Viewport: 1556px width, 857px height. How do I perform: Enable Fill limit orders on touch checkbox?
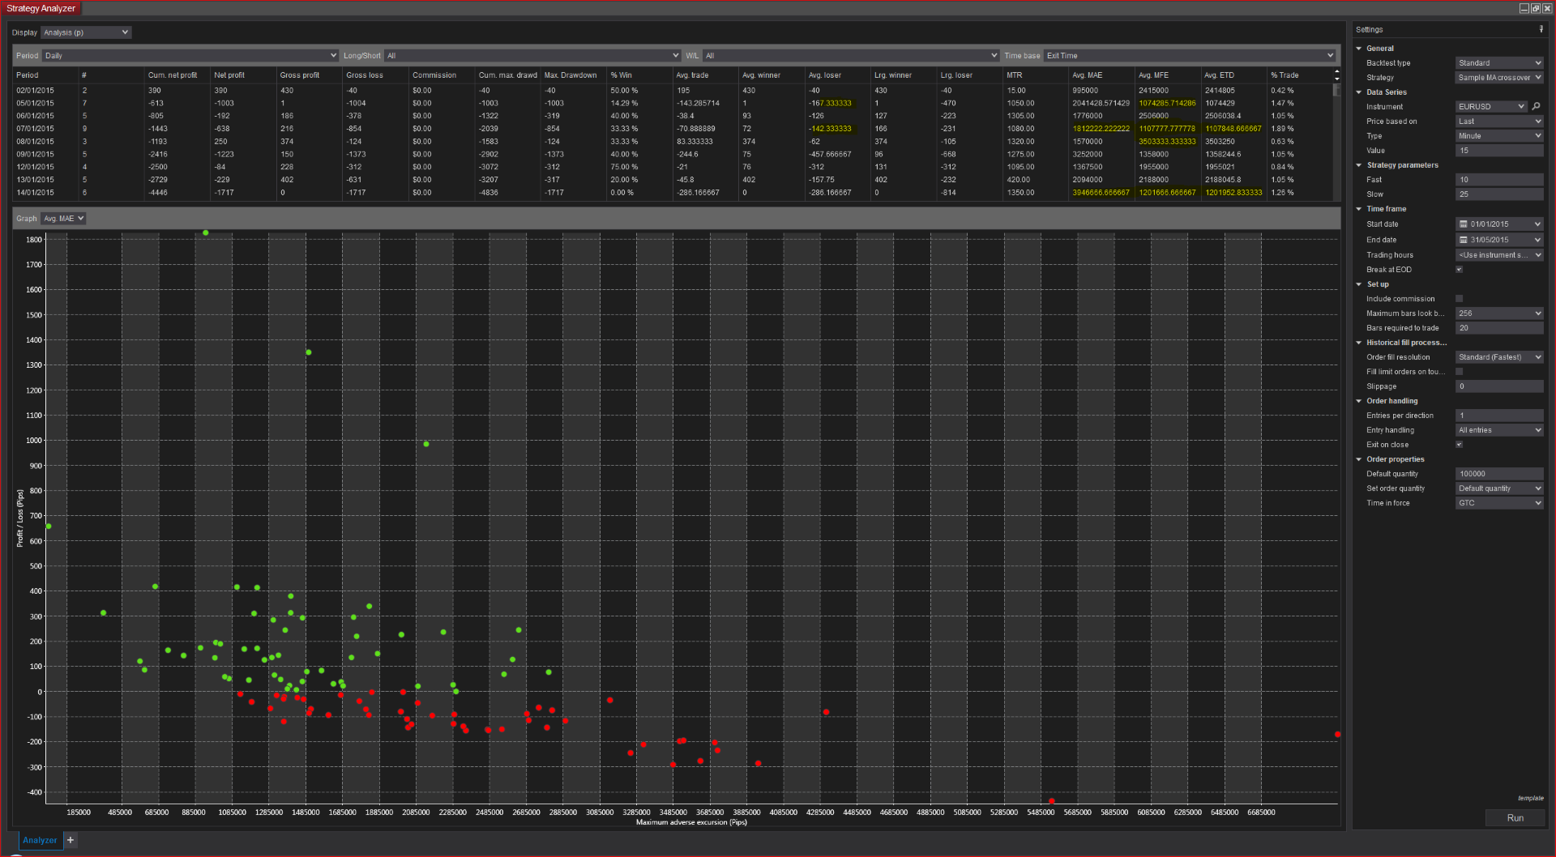tap(1459, 372)
